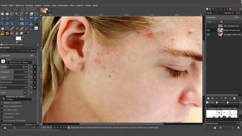Select the Crop tool
This screenshot has height=136, width=242.
pos(26,19)
